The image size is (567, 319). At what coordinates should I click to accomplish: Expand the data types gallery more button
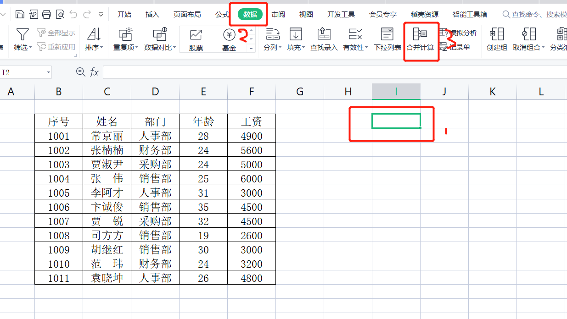(251, 48)
